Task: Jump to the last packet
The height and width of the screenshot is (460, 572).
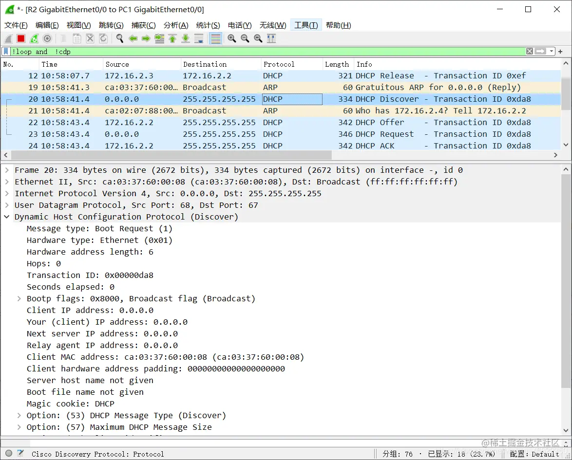Action: (x=186, y=38)
